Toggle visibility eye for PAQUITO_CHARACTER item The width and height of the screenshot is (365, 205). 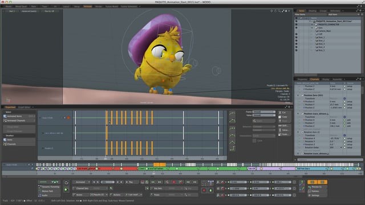(297, 24)
